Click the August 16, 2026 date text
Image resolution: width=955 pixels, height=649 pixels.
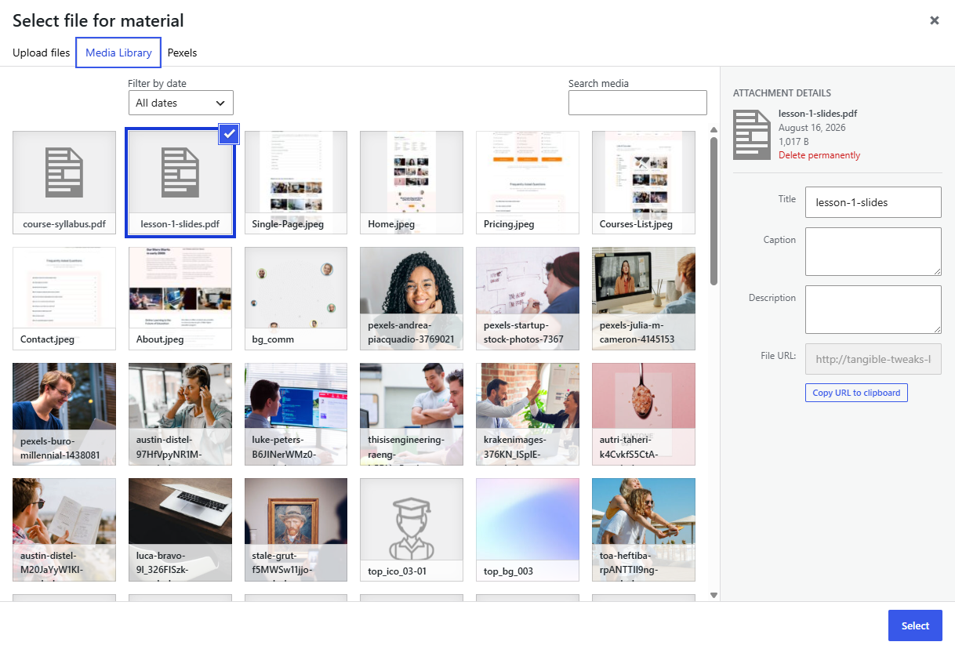(x=812, y=128)
